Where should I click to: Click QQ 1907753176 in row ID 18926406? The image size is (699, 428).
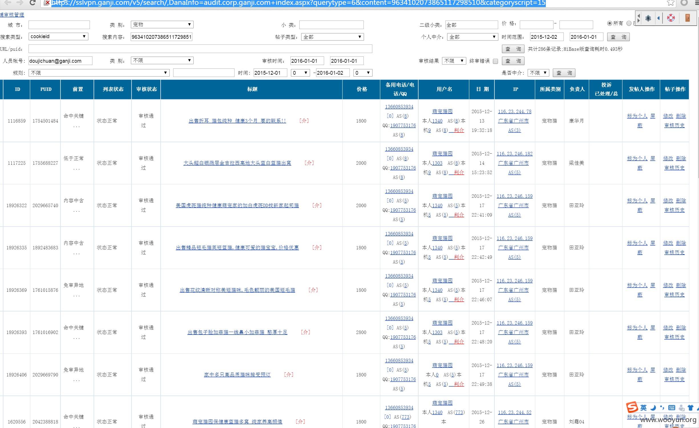pos(403,380)
